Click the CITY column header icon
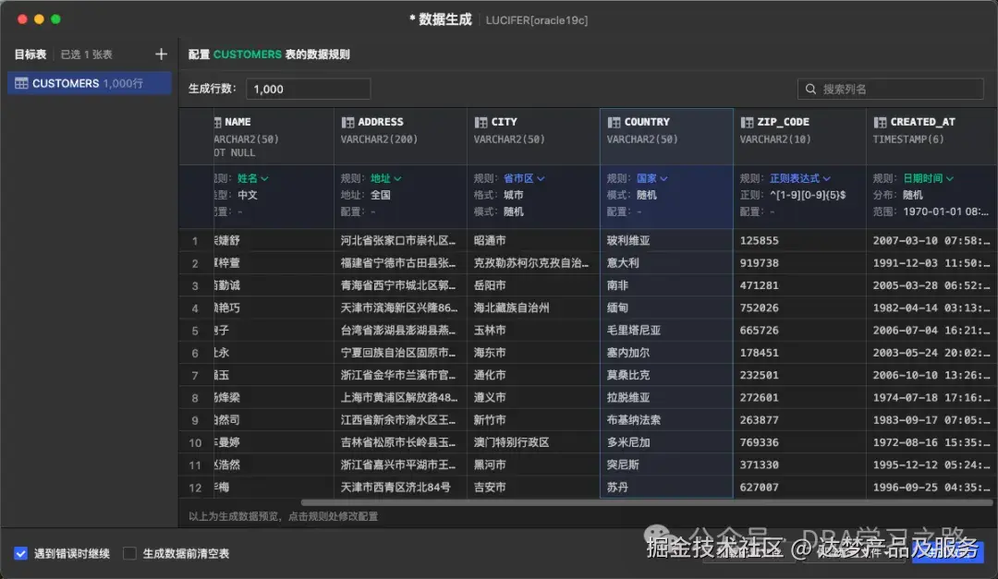 pyautogui.click(x=481, y=122)
